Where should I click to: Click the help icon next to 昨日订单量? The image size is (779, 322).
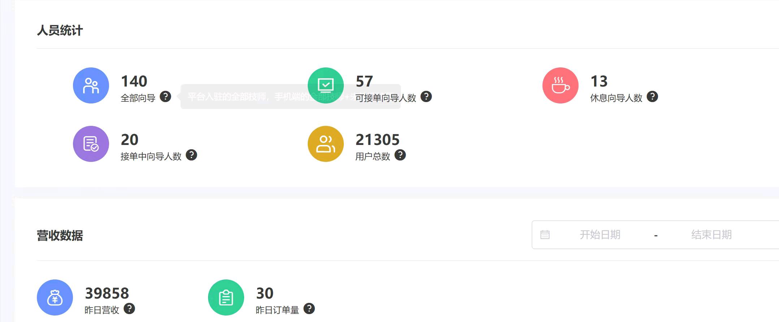tap(309, 309)
